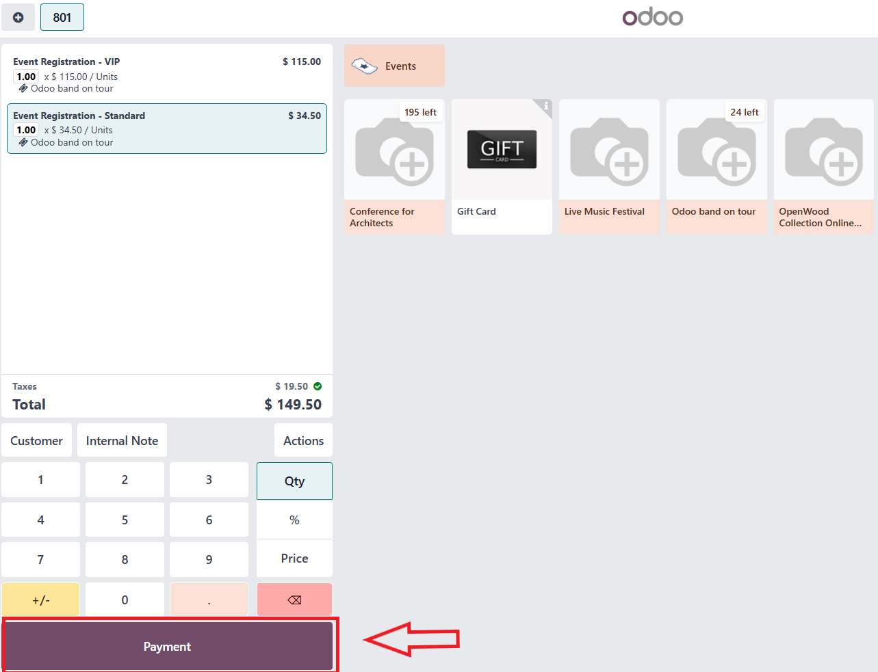Open order tab 801
Screen dimensions: 878x672
(x=62, y=17)
